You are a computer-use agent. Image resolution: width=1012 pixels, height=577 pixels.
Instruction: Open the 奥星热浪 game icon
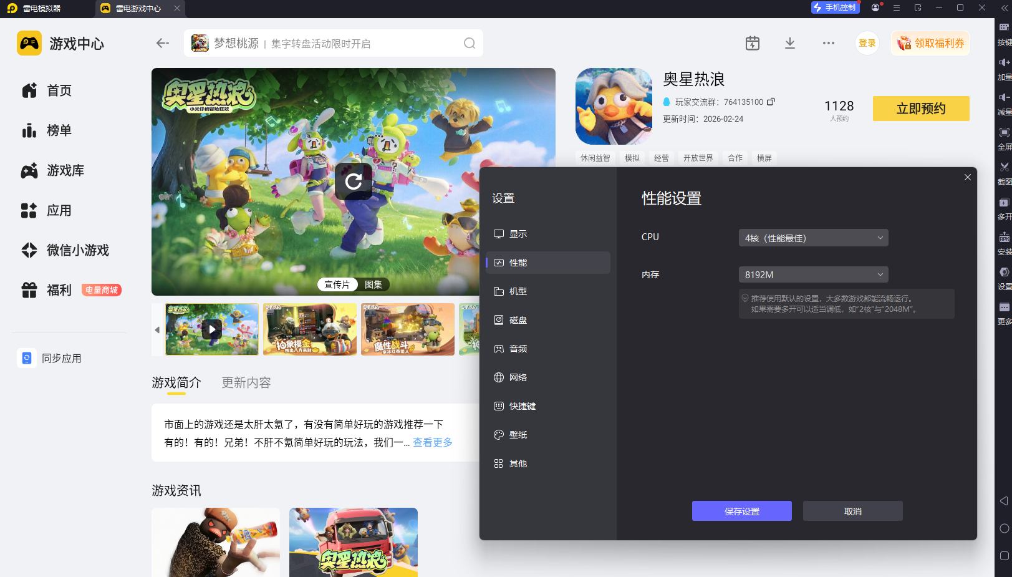coord(614,107)
